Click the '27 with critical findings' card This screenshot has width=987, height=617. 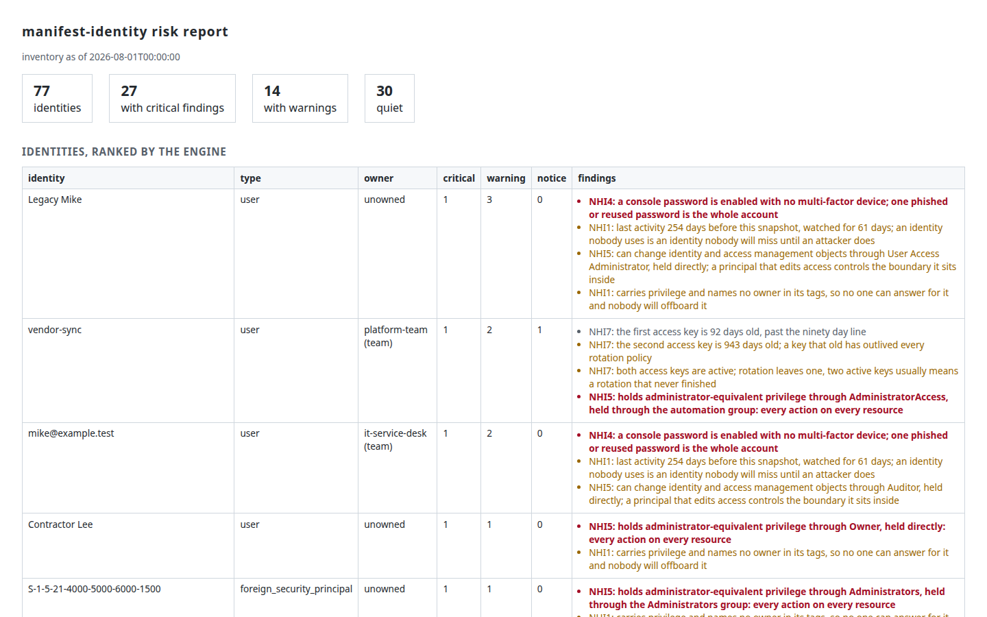coord(172,99)
